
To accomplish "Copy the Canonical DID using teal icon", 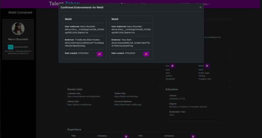I will tap(10, 47).
